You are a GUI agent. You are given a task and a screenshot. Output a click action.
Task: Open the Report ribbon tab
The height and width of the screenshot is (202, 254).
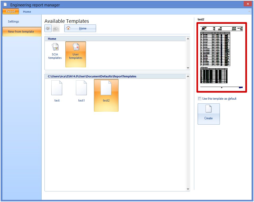point(11,12)
